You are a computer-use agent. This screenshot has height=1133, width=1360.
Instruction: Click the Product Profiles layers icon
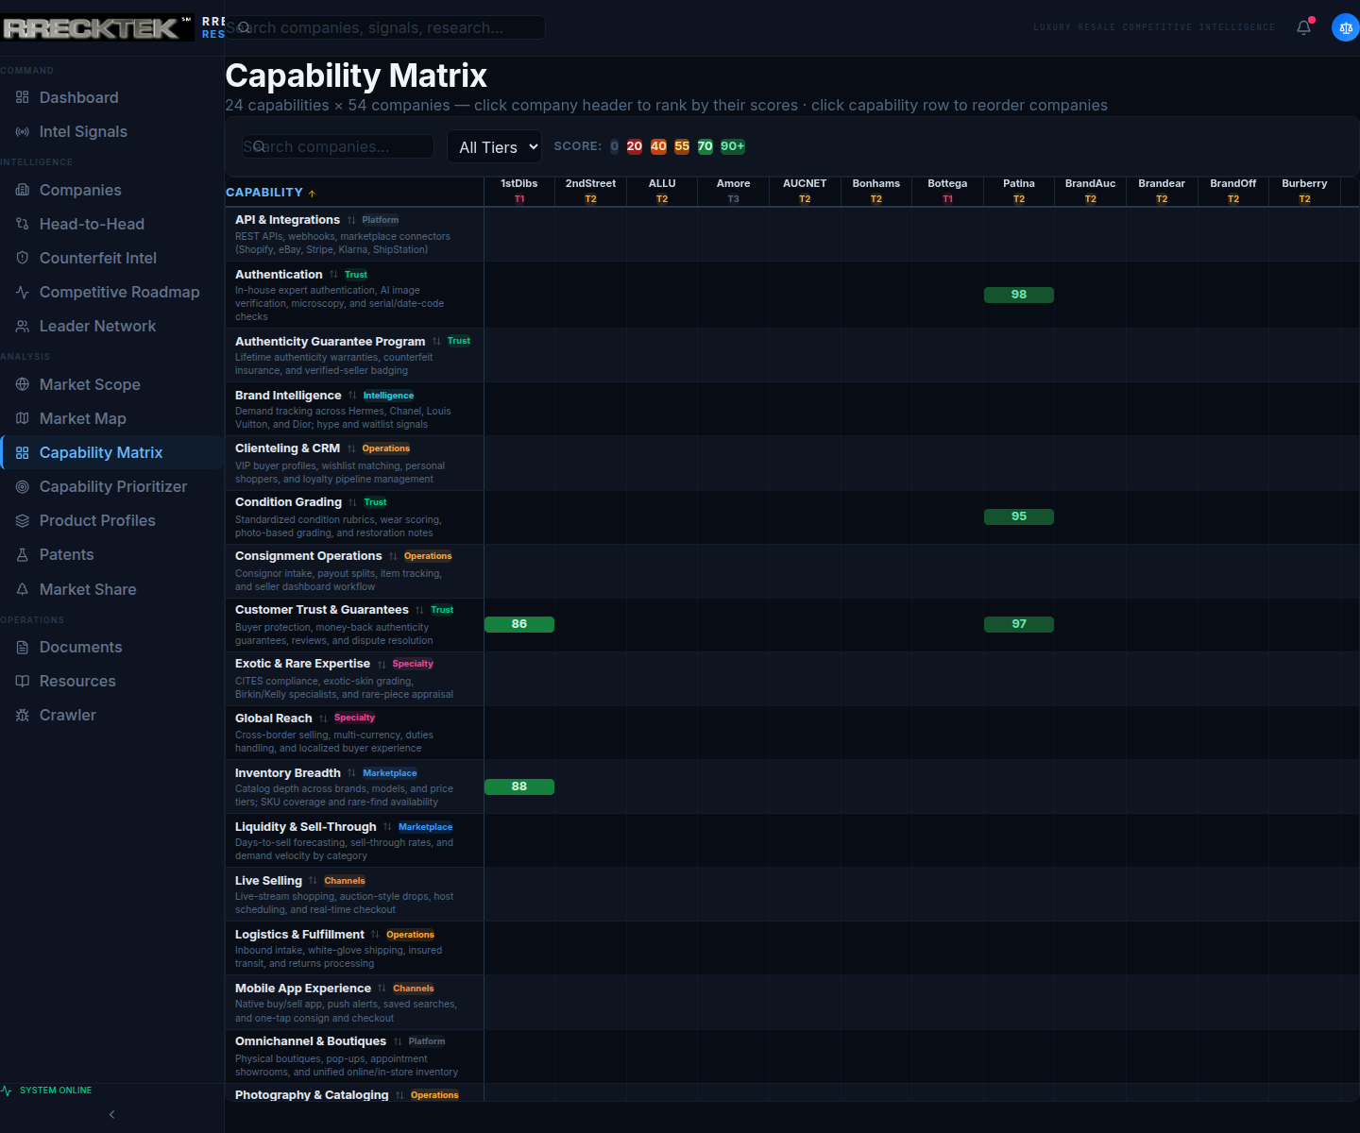(x=23, y=520)
